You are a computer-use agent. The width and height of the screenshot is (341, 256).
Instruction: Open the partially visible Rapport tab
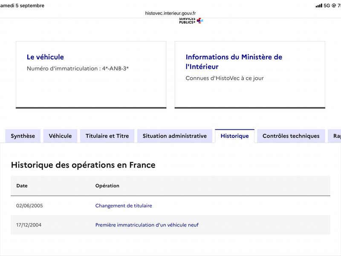[x=335, y=136]
